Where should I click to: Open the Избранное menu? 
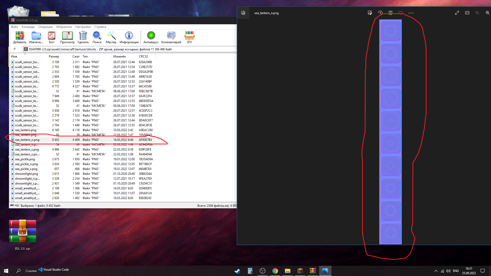(64, 27)
